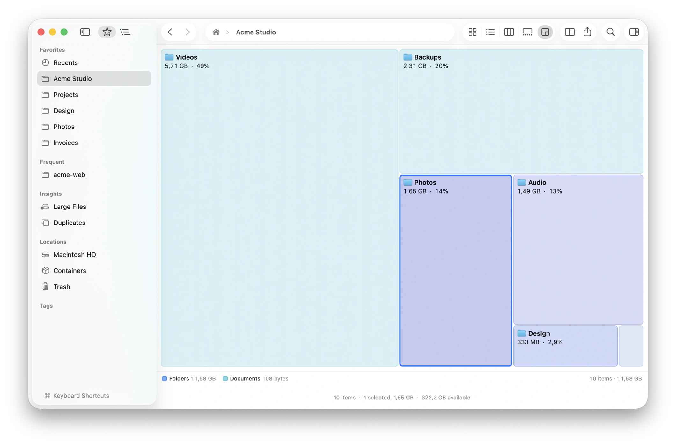Click the share icon

(x=587, y=32)
